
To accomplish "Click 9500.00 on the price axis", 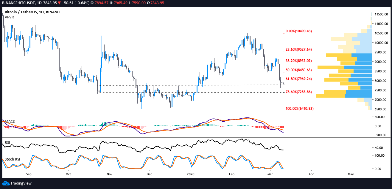I will tap(381, 52).
